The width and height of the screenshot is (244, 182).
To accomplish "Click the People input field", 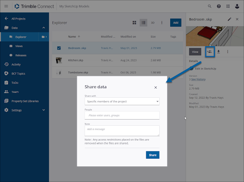I will [x=122, y=115].
